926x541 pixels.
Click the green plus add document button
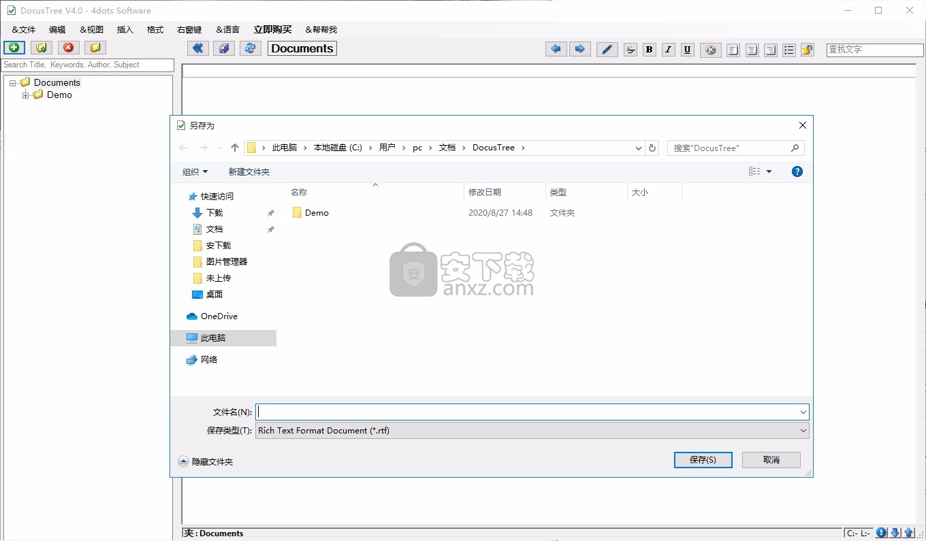click(14, 48)
